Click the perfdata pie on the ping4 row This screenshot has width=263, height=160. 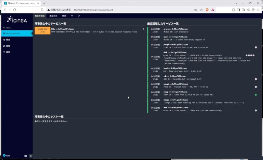click(256, 47)
